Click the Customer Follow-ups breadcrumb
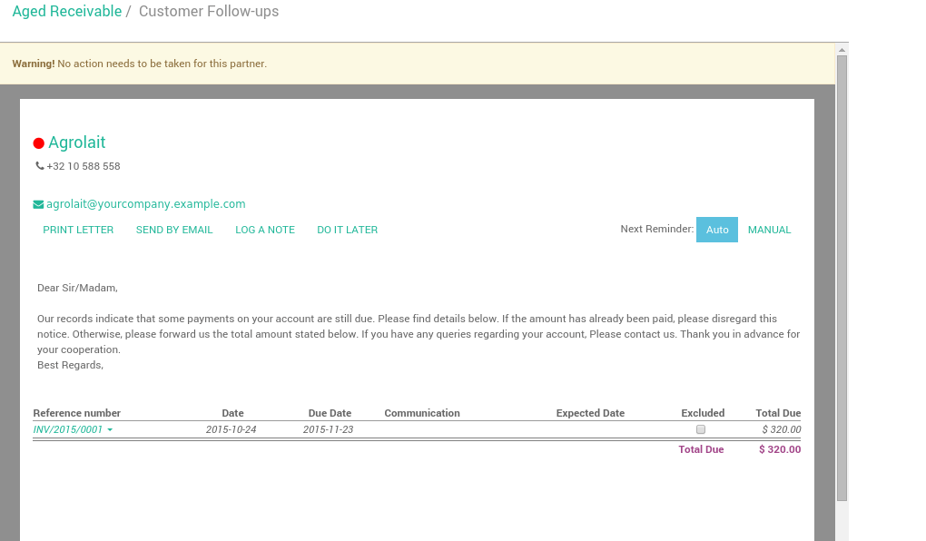 (209, 12)
